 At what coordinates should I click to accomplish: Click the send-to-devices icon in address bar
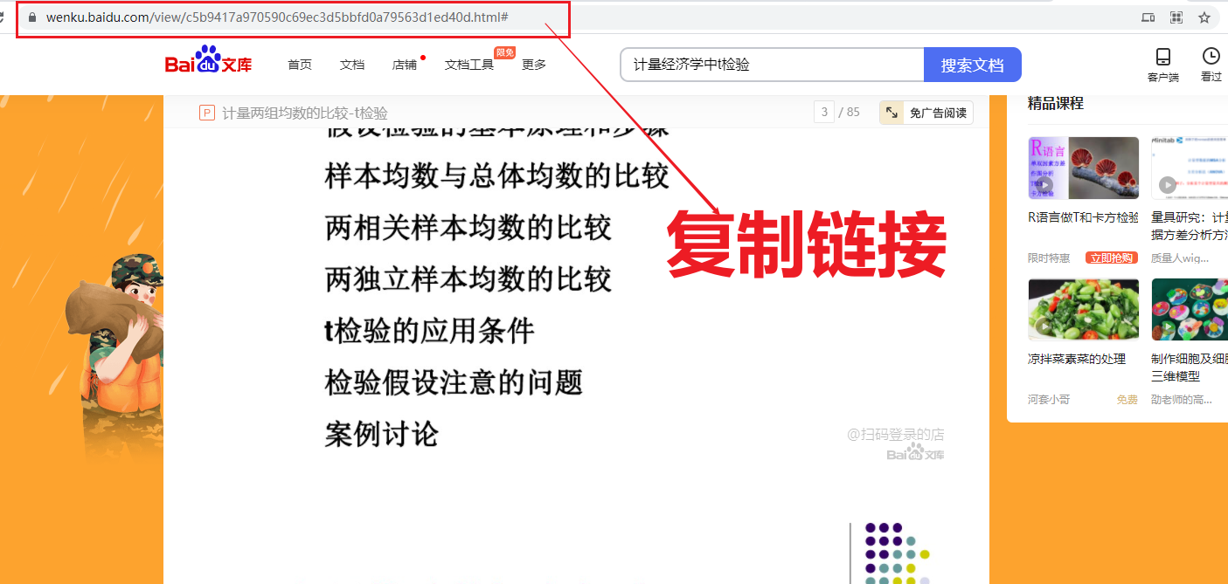pos(1148,17)
